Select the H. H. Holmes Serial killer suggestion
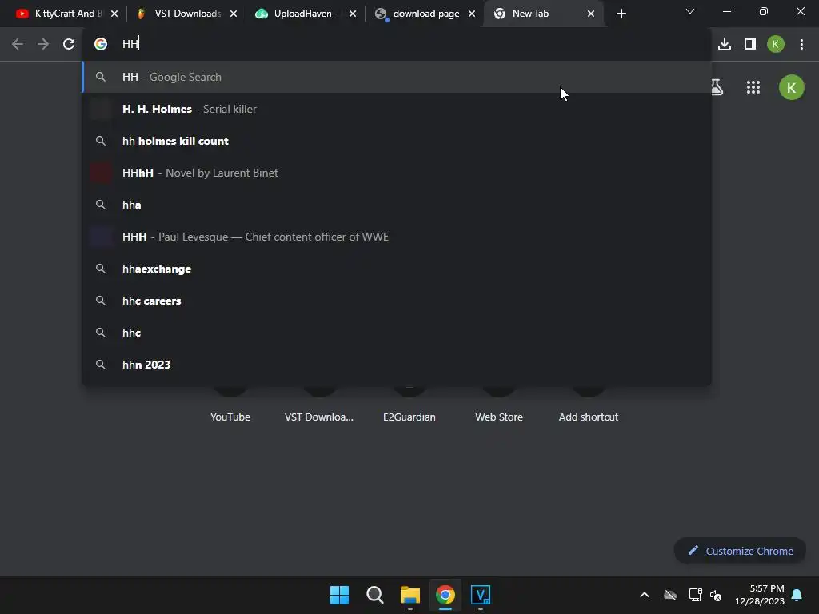Viewport: 819px width, 614px height. pyautogui.click(x=397, y=109)
